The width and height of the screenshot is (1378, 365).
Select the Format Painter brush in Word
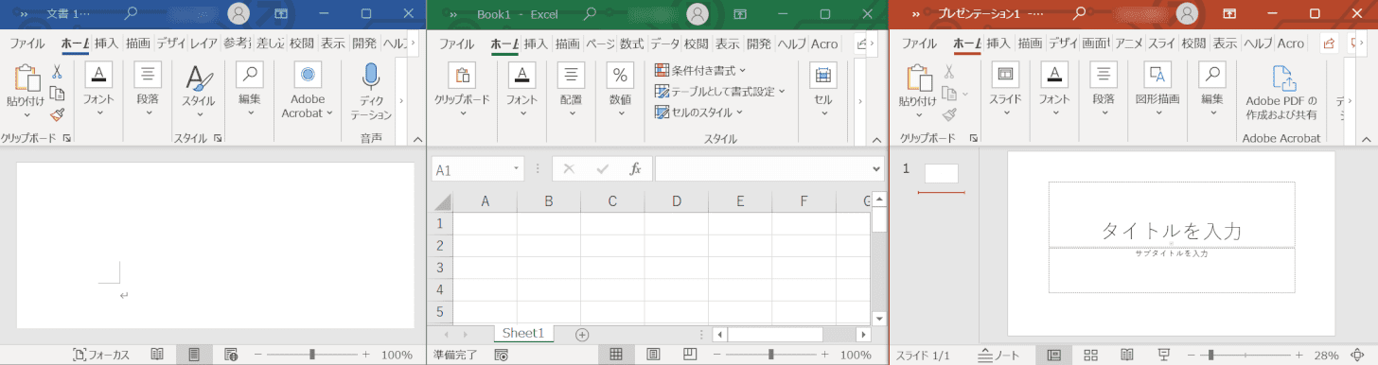[x=57, y=114]
